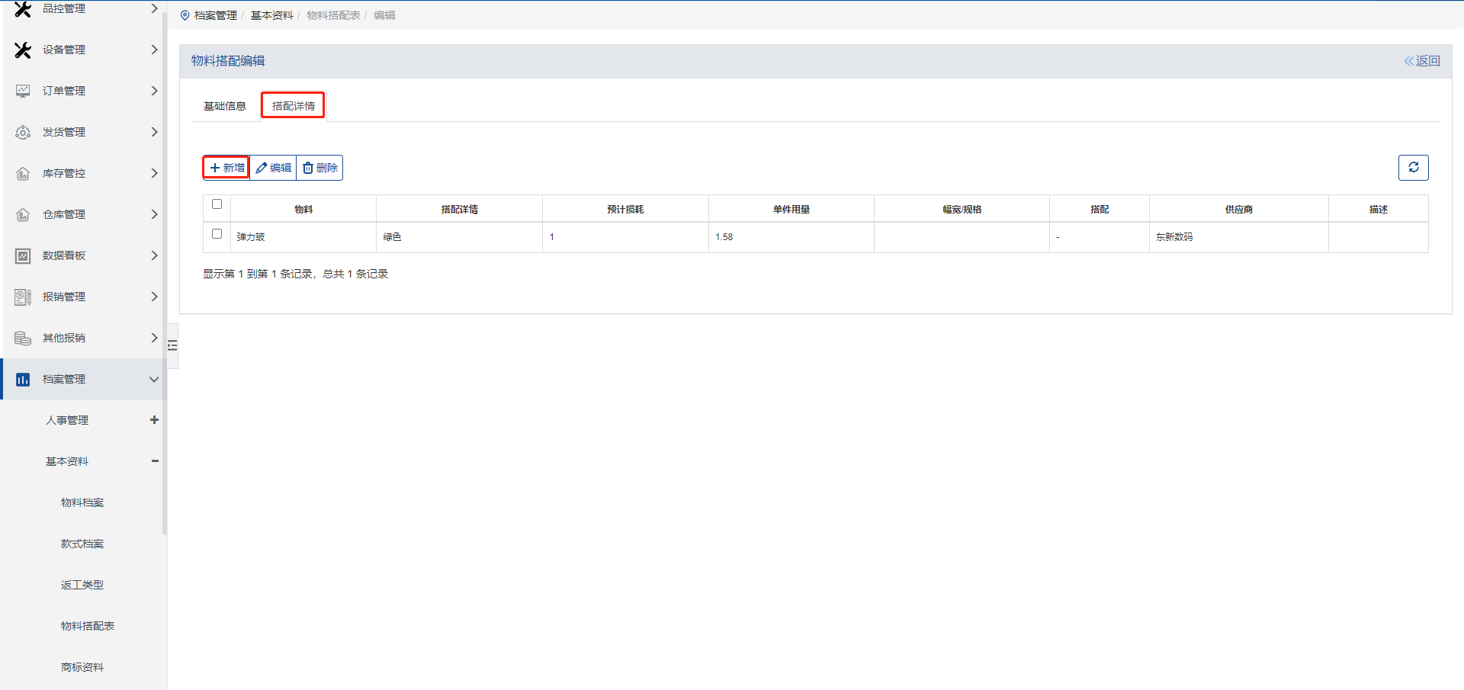This screenshot has width=1464, height=690.
Task: Open 物料搭配表 in the sidebar tree
Action: coord(88,626)
